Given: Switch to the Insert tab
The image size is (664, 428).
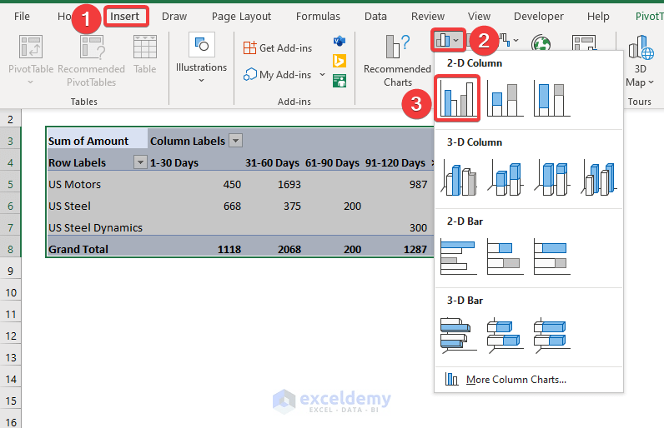Looking at the screenshot, I should click(125, 17).
